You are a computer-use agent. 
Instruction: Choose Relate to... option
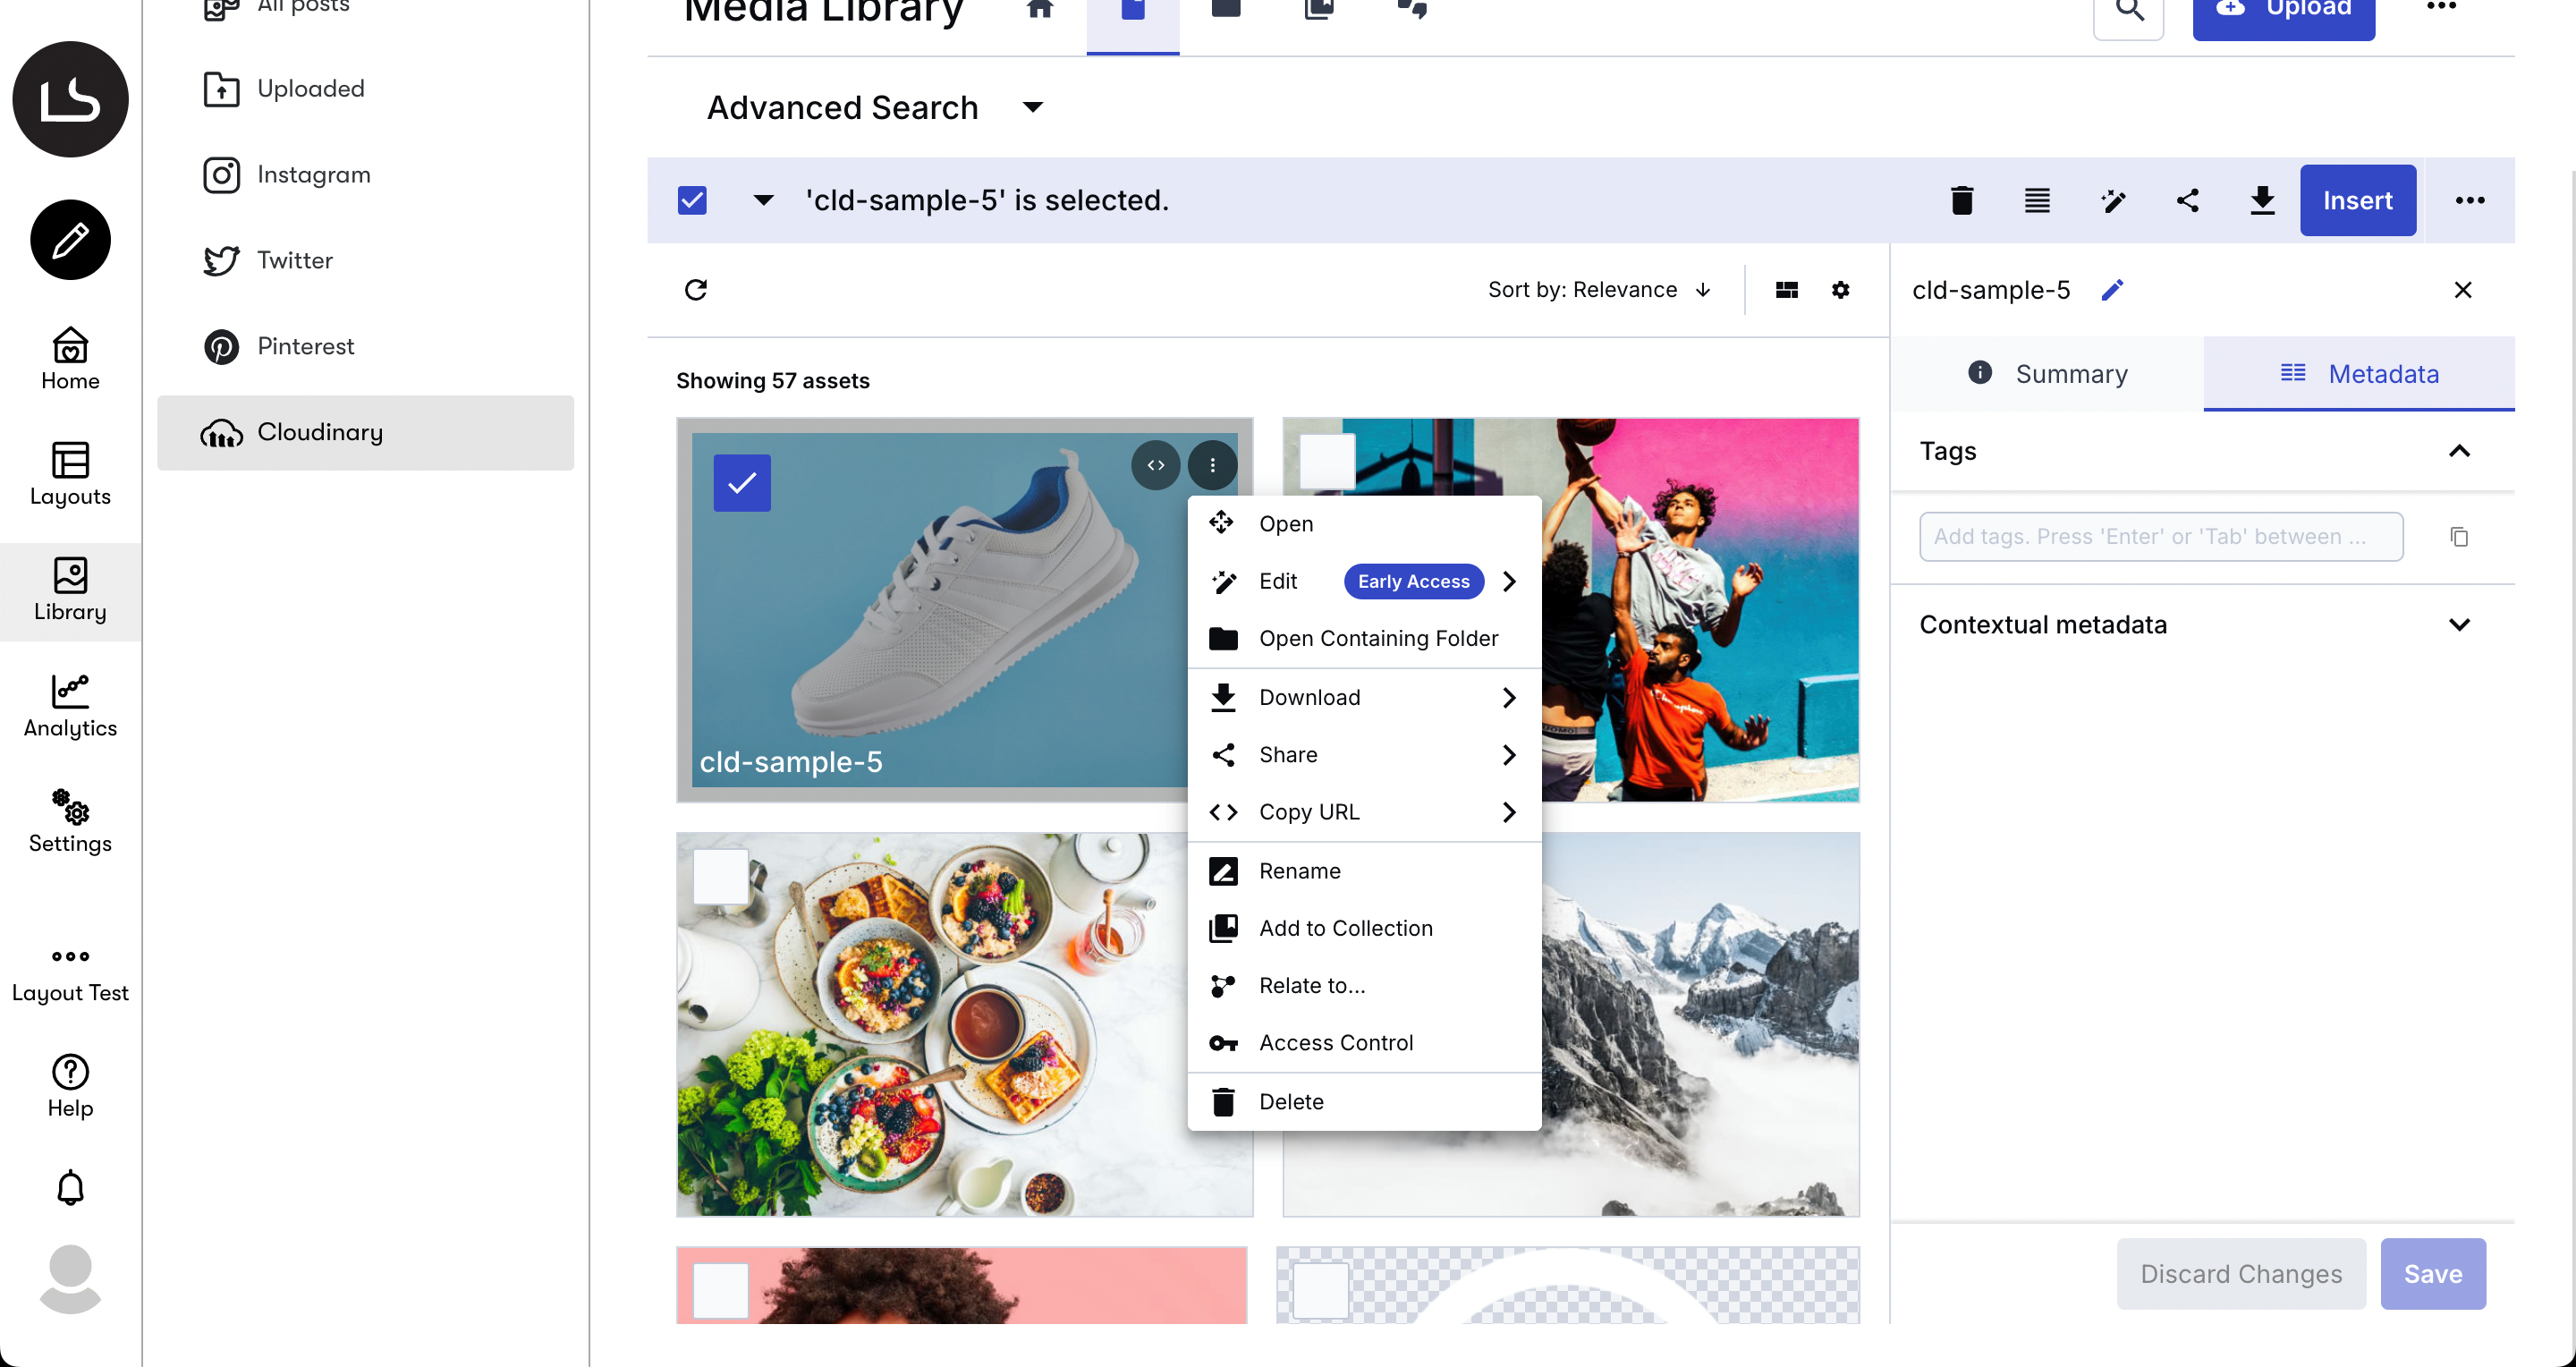1364,985
